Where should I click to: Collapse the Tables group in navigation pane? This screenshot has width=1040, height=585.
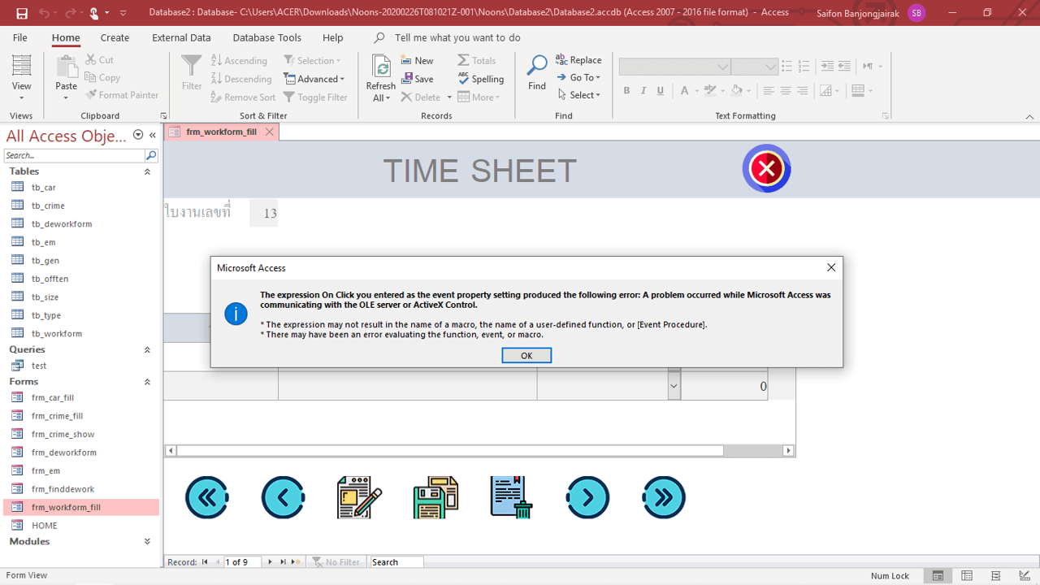[147, 171]
